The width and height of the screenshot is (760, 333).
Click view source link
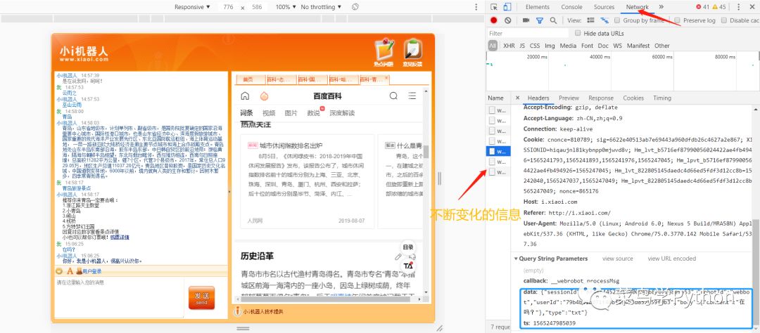[618, 259]
